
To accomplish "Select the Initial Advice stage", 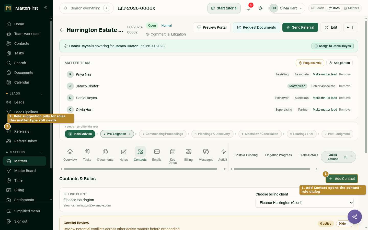I will 80,134.
